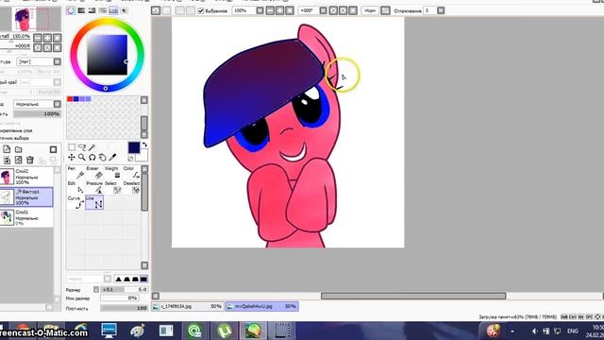
Task: Toggle the scratchpad panel icon
Action: (124, 10)
